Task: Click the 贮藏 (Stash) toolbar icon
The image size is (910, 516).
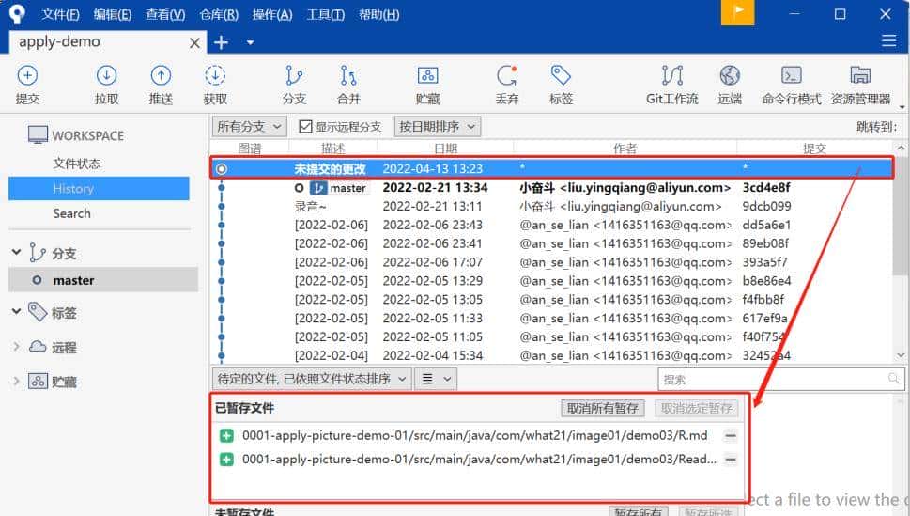Action: 427,75
